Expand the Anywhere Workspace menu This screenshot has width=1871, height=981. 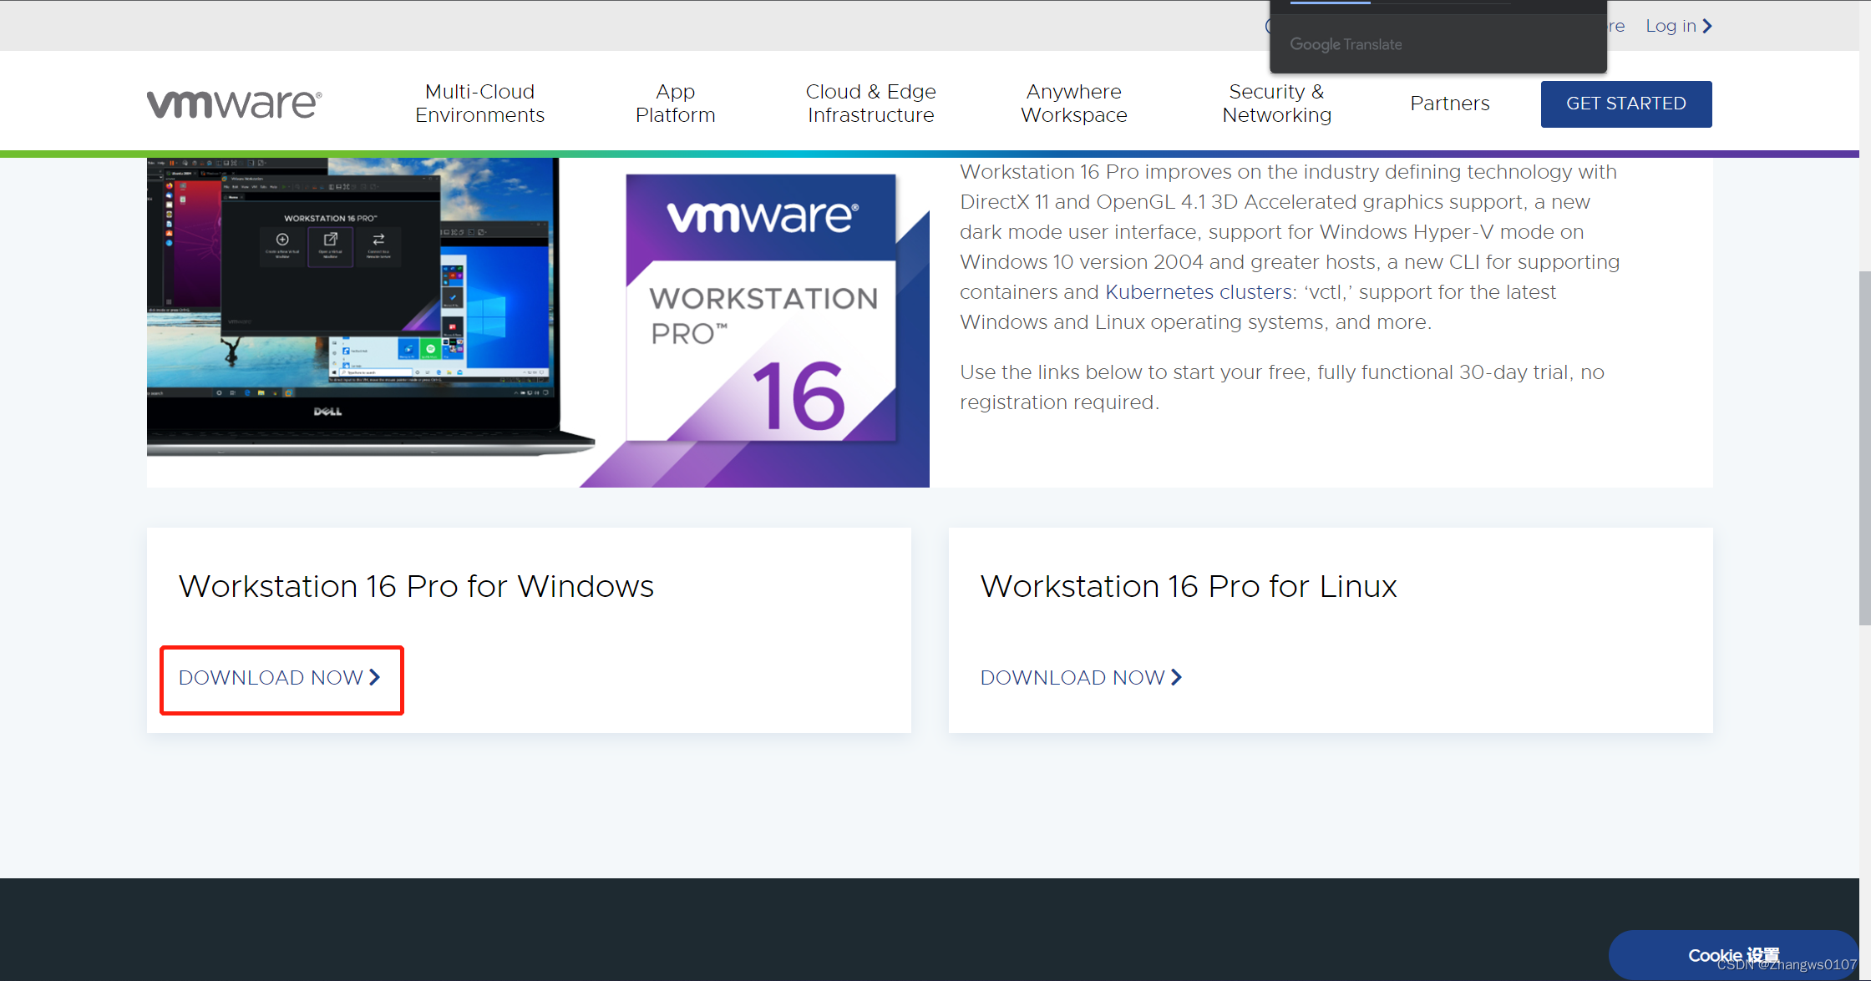click(1073, 104)
